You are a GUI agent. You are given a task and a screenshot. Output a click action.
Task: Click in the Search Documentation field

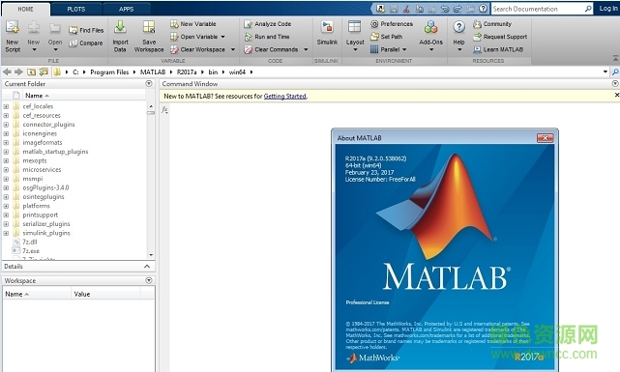pyautogui.click(x=538, y=9)
